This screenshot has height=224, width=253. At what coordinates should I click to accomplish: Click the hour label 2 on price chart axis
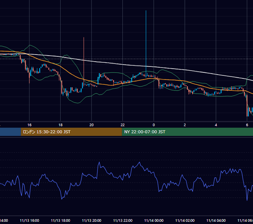pyautogui.click(x=185, y=125)
